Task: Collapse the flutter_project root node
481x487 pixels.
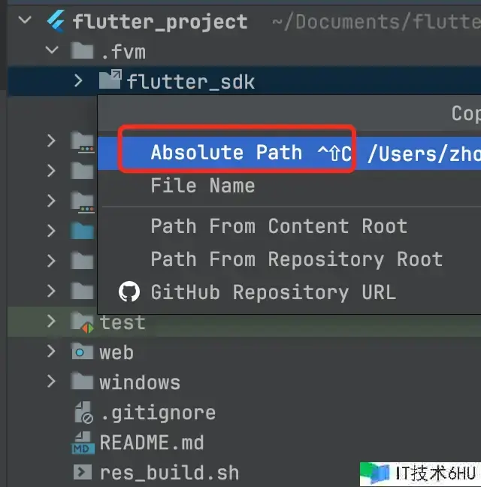Action: (25, 20)
